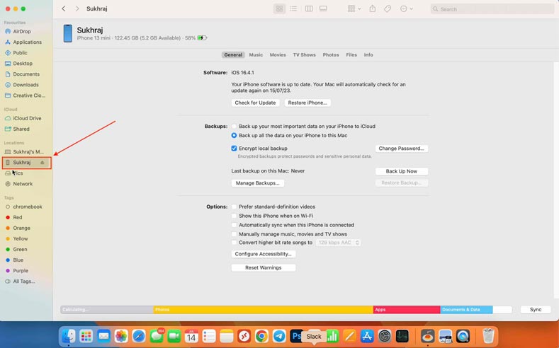Open Calendar from the Dock
This screenshot has width=559, height=348.
tap(191, 336)
